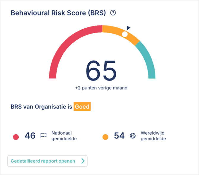Click the +2 punten vorige maand text
Viewport: 199px width, 175px height.
(101, 88)
